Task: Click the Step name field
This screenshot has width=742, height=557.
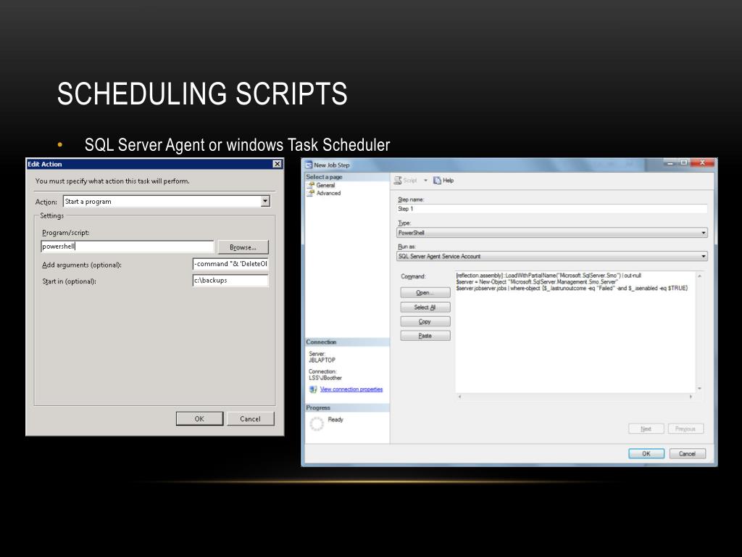Action: [x=551, y=209]
